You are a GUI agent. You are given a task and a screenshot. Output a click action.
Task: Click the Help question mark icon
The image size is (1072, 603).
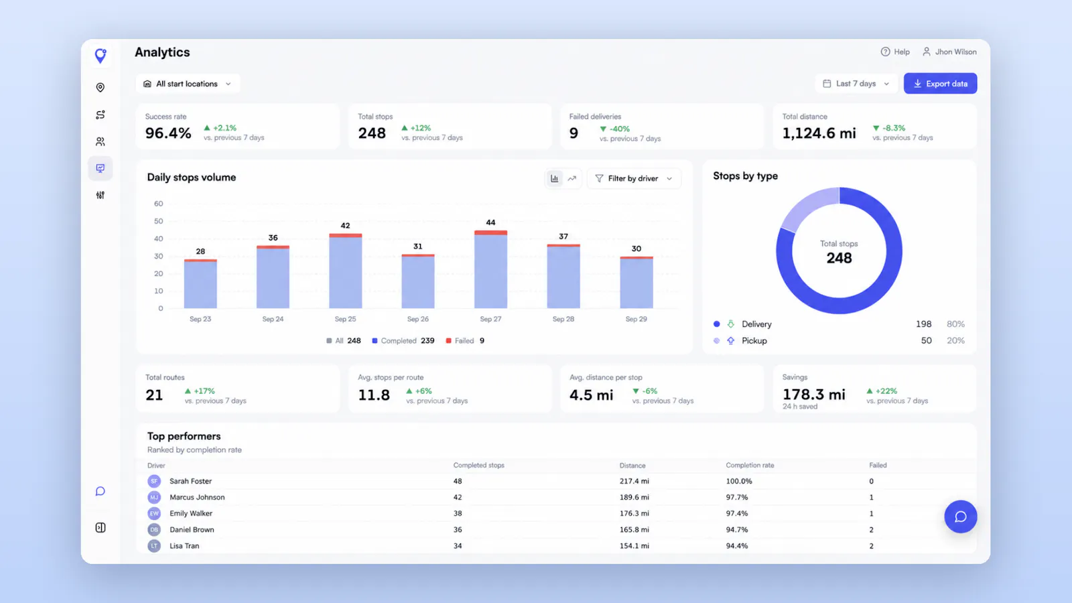(x=885, y=52)
